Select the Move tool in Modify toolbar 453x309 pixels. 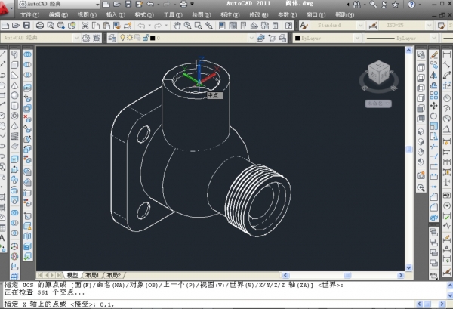pyautogui.click(x=433, y=106)
